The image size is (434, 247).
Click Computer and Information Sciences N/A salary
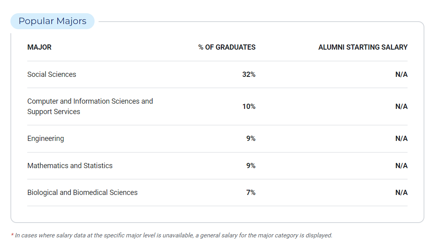click(x=401, y=106)
